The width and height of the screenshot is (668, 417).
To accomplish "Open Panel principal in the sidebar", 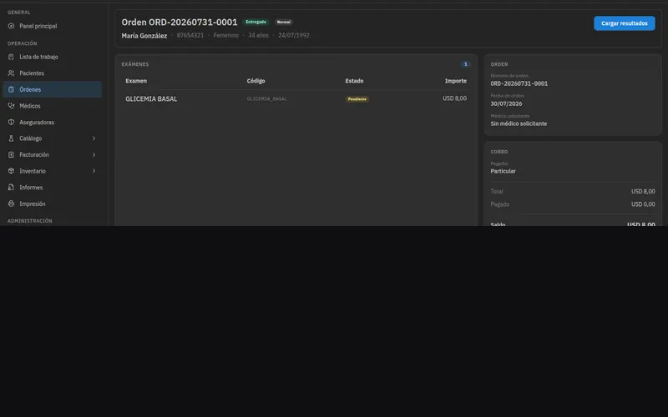I will pyautogui.click(x=53, y=26).
